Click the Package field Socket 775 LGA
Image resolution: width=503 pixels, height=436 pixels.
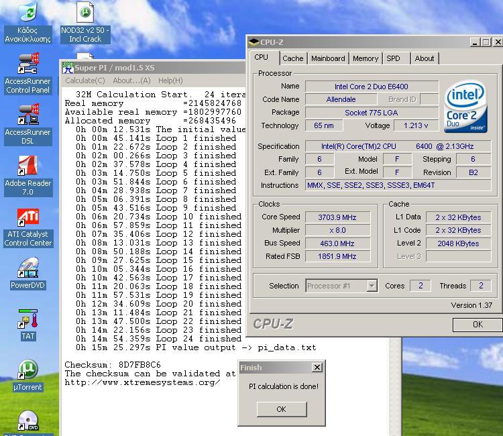372,113
